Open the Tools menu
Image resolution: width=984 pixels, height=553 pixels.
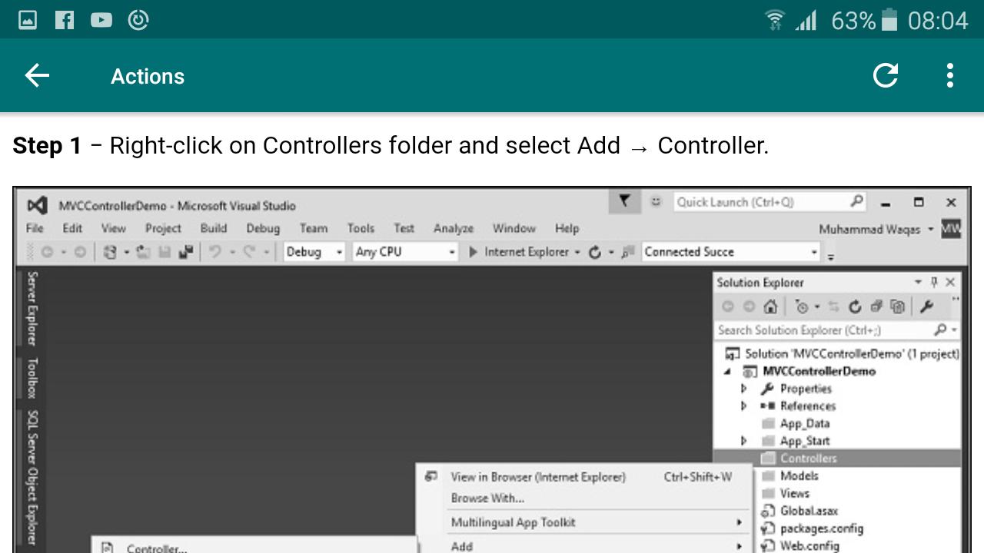click(361, 228)
